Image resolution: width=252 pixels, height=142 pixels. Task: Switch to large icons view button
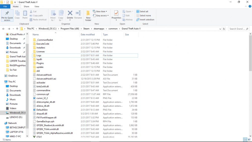(x=249, y=139)
